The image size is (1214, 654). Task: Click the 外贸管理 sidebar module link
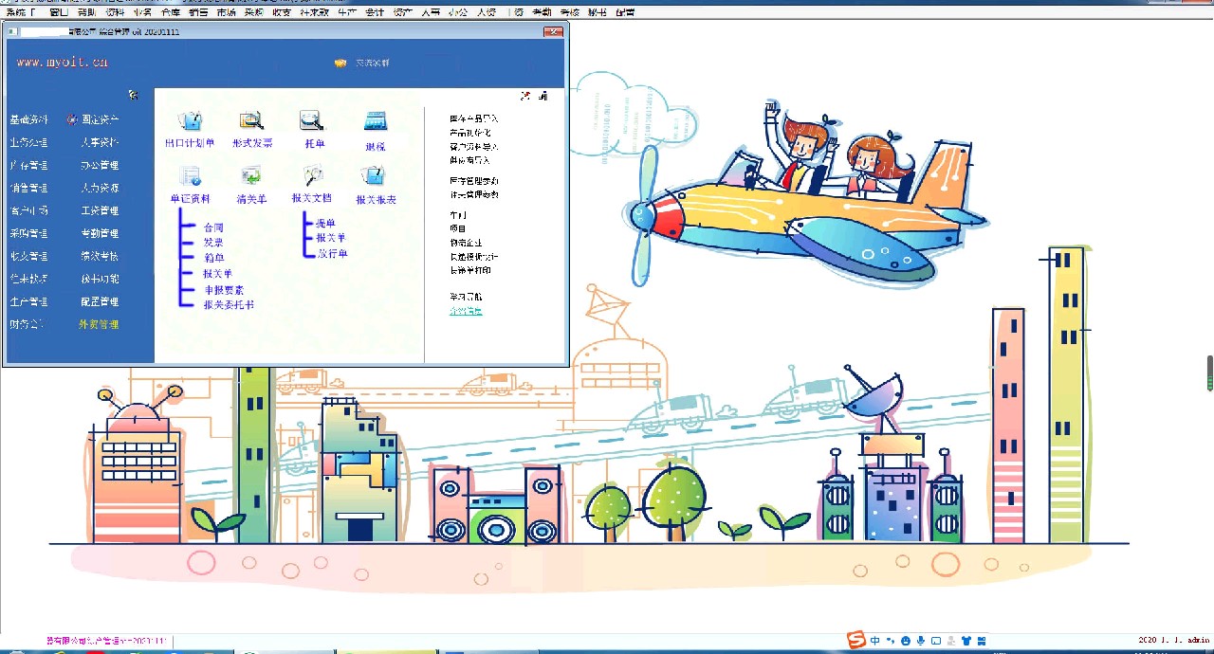coord(99,325)
